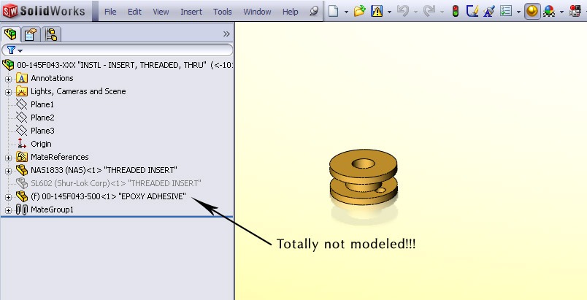Open the Insert menu
Image resolution: width=587 pixels, height=300 pixels.
pos(191,12)
